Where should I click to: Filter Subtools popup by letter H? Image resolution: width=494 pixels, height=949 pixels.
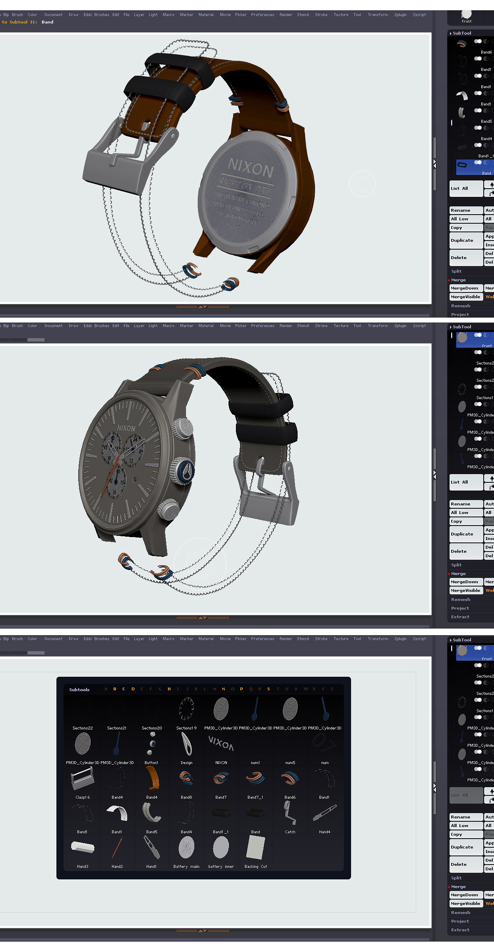[169, 689]
